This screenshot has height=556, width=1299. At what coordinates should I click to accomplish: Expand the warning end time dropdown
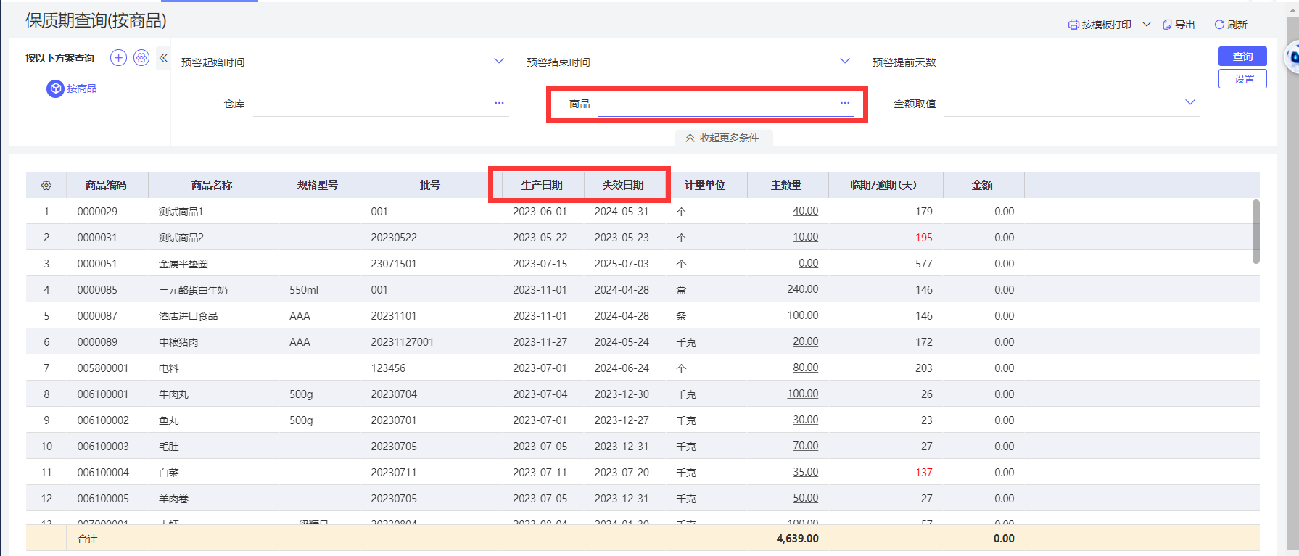[845, 61]
